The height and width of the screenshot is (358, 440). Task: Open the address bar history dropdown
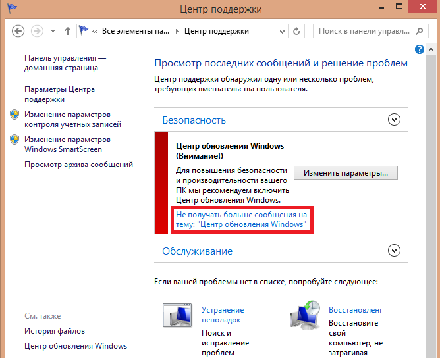point(283,31)
